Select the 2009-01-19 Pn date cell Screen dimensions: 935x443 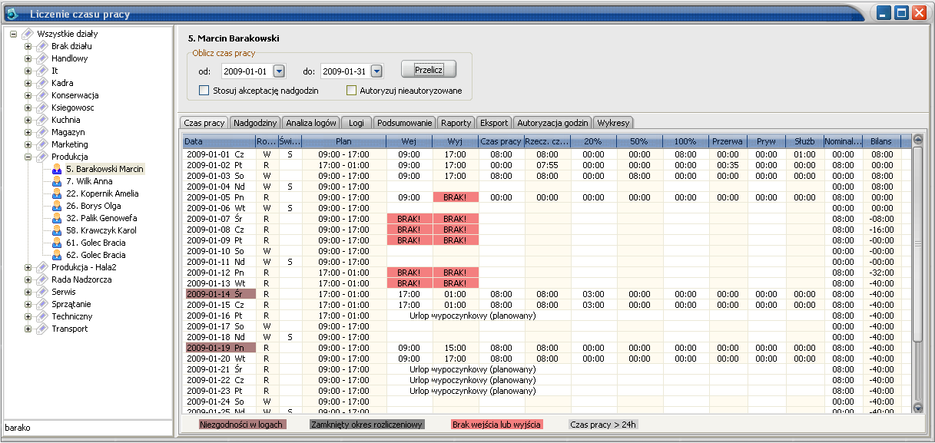pos(219,348)
